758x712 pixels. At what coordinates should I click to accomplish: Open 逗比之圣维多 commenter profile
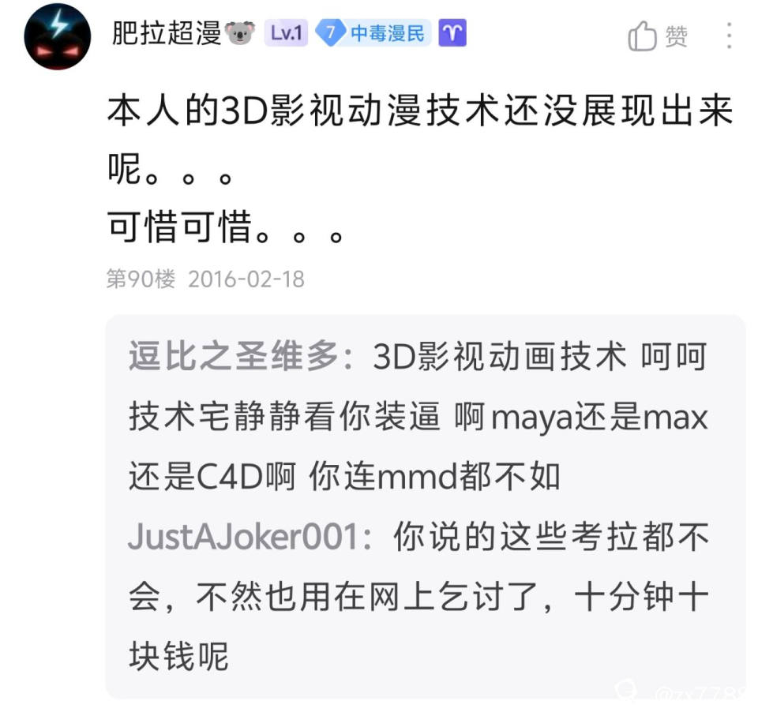pos(233,356)
